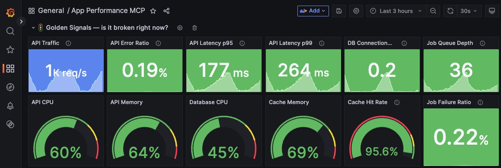This screenshot has height=168, width=501.
Task: Open the Grafana home logo
Action: (x=10, y=13)
